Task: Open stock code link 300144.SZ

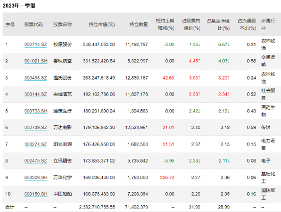Action: 36,95
